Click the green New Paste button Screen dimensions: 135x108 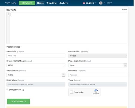coord(27,3)
